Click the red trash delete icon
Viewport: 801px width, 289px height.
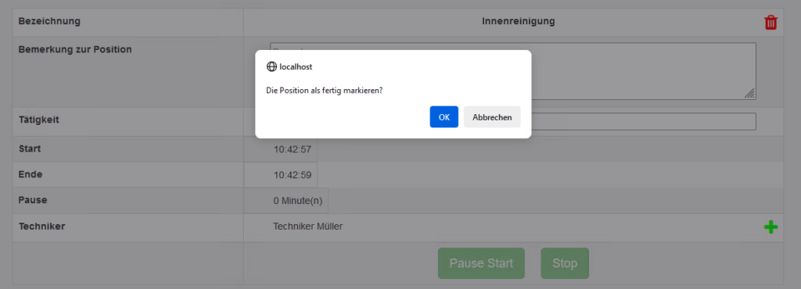coord(770,23)
